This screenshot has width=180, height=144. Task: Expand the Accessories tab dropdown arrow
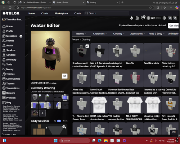[x=144, y=34]
